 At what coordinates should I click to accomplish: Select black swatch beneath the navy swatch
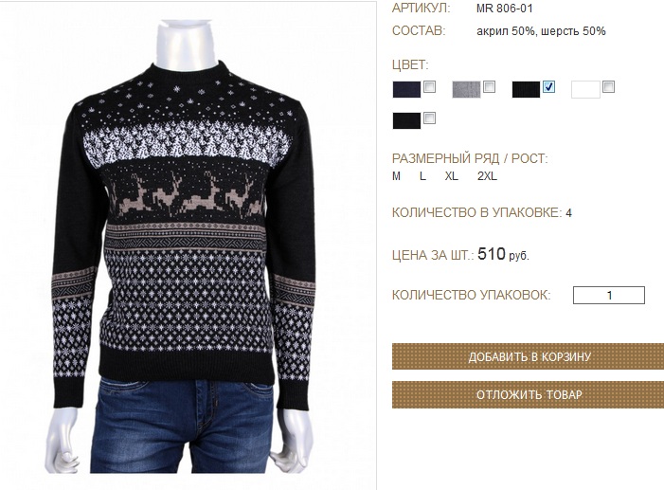pyautogui.click(x=406, y=120)
